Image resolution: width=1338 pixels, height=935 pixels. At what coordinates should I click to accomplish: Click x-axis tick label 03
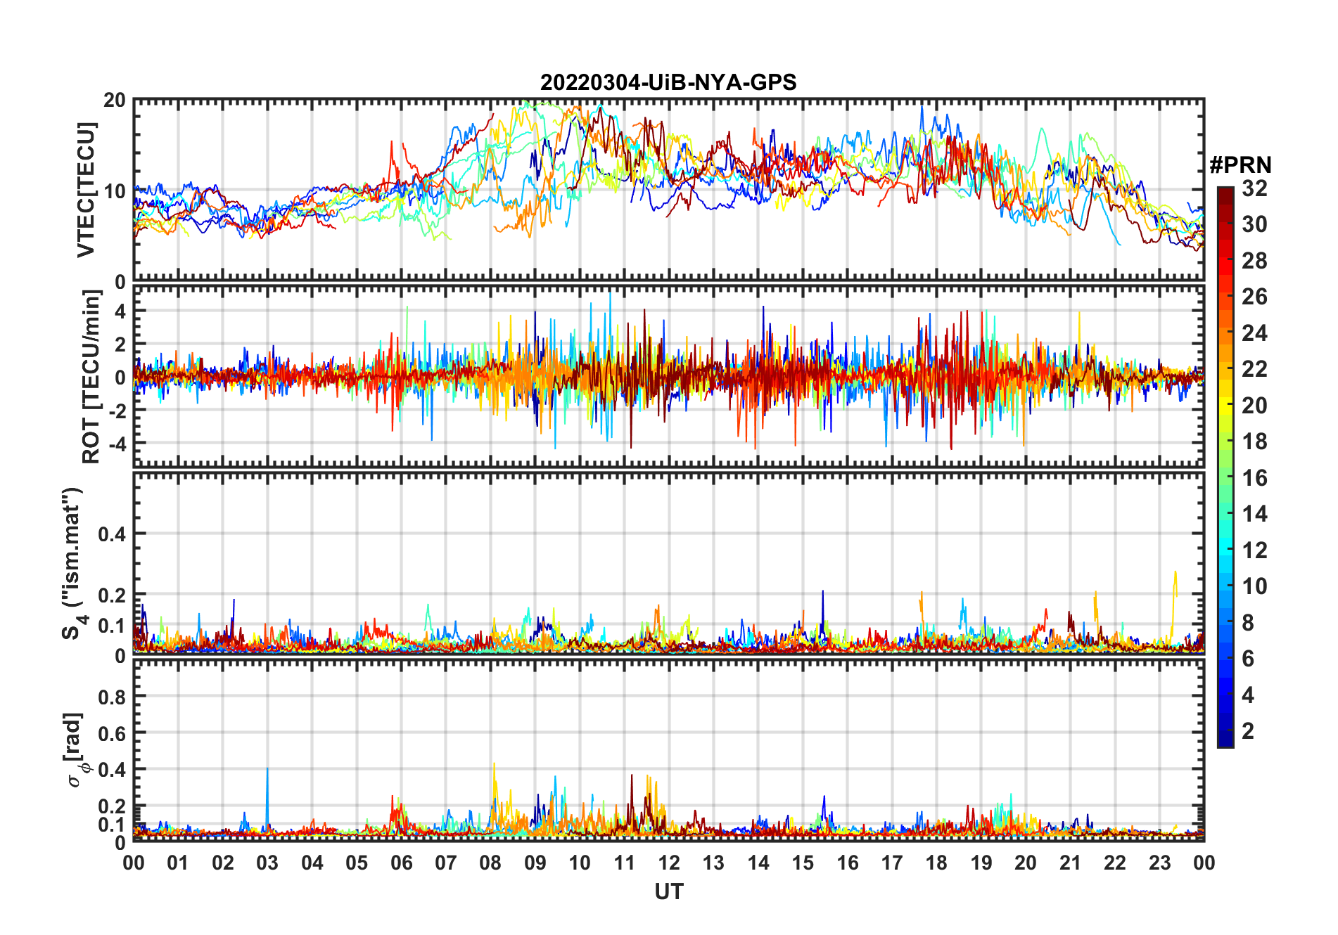click(267, 863)
